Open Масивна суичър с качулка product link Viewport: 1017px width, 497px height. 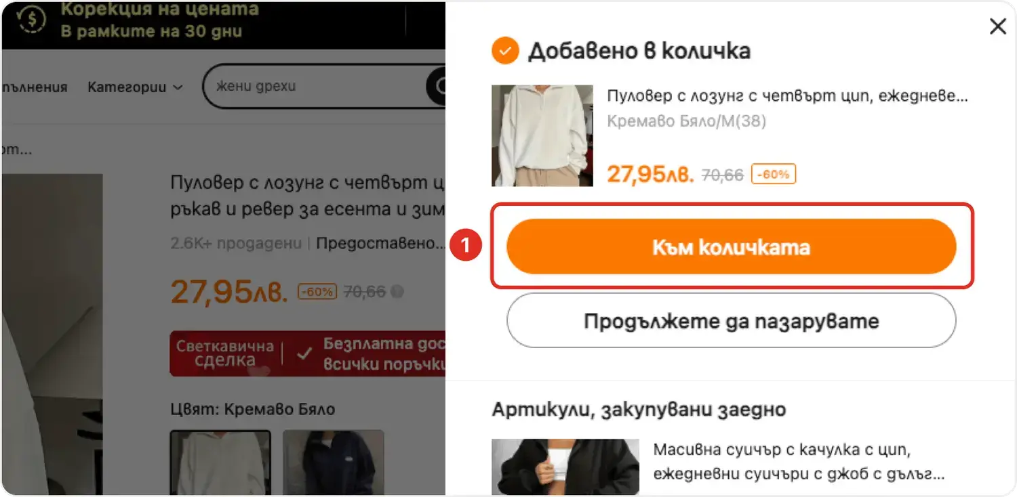(799, 462)
